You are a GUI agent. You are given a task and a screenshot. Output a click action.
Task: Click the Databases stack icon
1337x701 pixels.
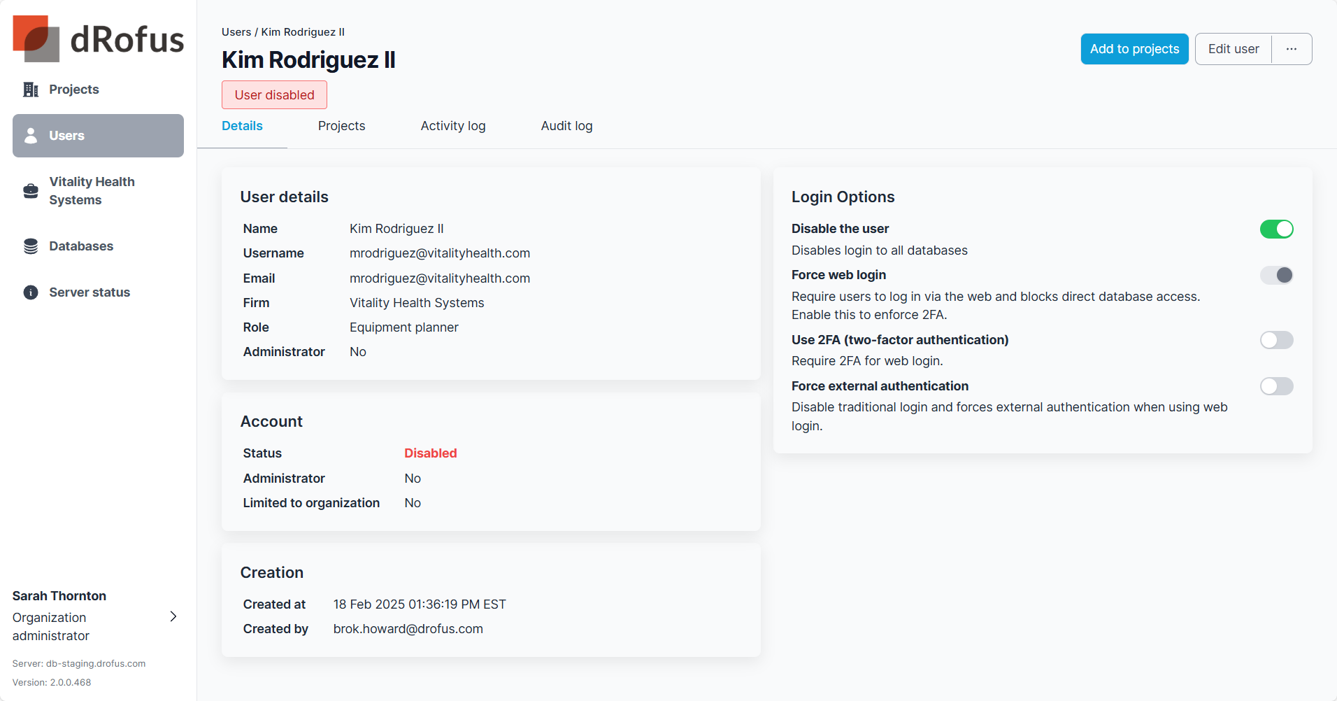coord(31,246)
